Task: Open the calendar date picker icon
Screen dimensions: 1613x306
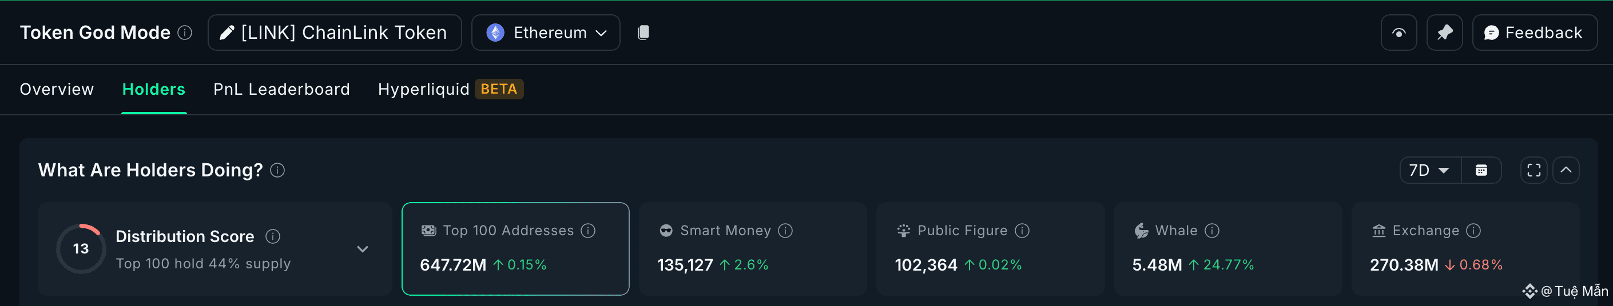Action: coord(1481,171)
